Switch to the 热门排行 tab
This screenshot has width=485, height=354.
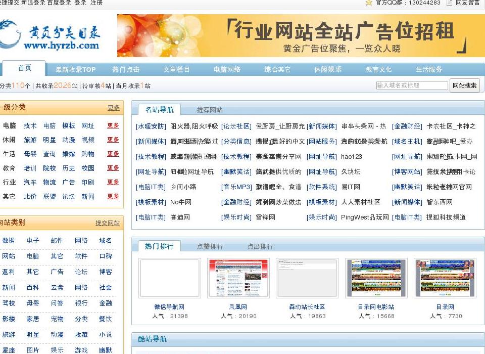(x=159, y=246)
